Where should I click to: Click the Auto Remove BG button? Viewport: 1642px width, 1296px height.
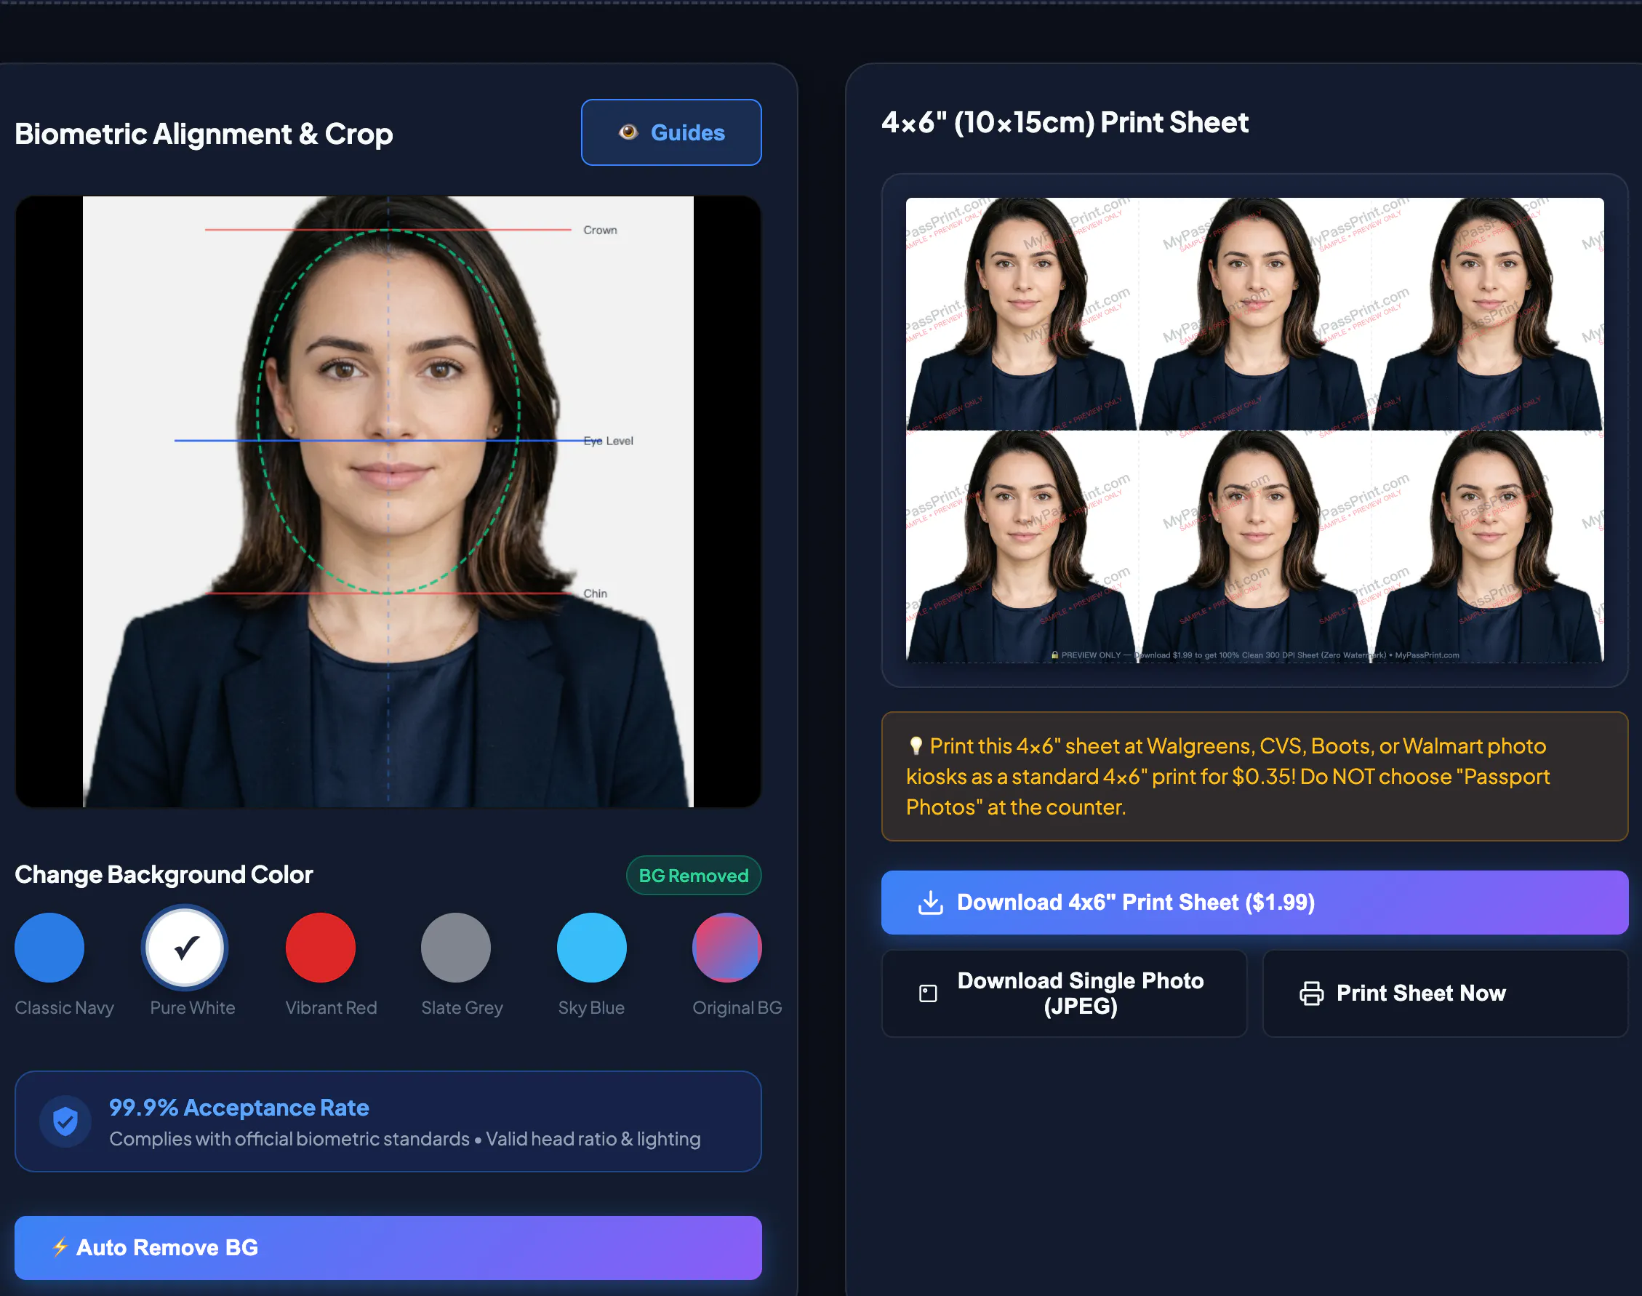tap(388, 1247)
